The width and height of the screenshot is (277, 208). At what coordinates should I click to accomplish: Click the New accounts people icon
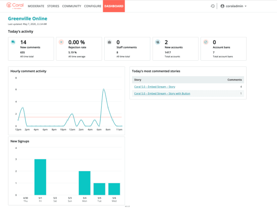click(157, 42)
